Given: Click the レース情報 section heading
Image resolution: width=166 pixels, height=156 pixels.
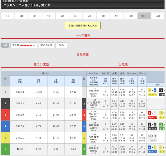Looking at the screenshot, I should [x=83, y=35].
